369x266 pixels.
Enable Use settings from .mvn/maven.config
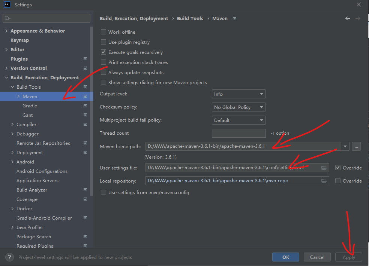103,193
